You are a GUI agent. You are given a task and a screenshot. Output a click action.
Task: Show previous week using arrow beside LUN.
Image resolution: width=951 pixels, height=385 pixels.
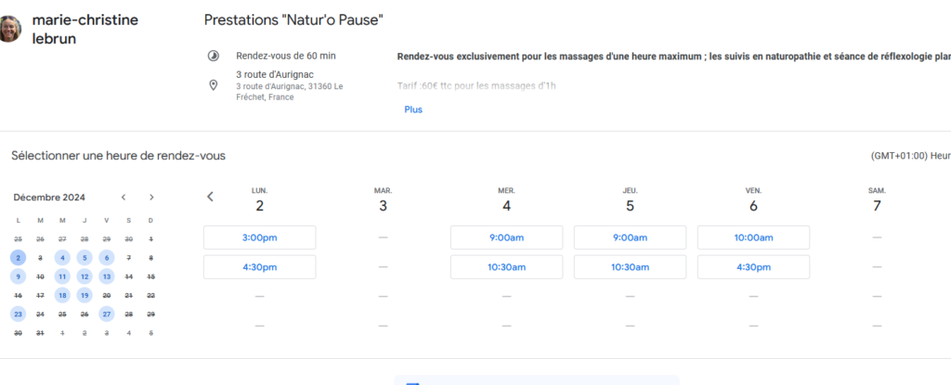click(210, 197)
